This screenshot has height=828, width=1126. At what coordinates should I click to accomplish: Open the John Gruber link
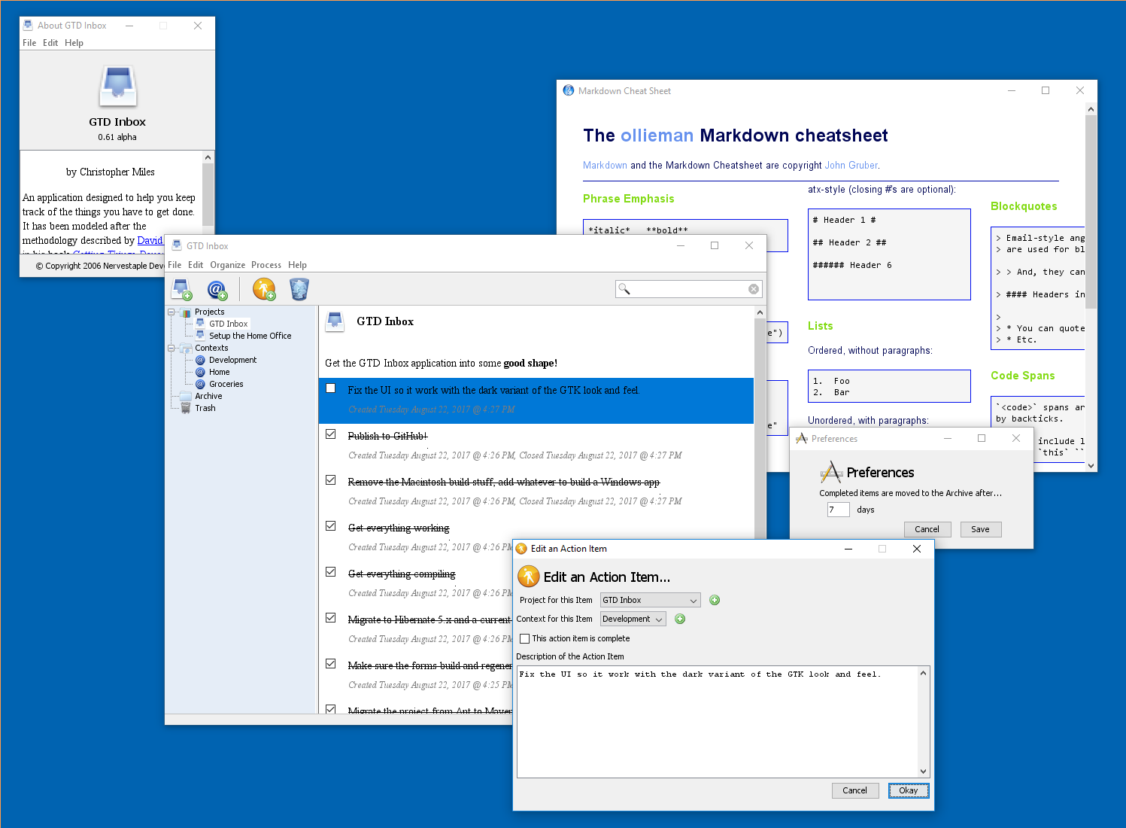(x=851, y=165)
